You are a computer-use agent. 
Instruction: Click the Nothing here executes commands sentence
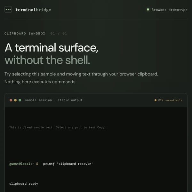tap(40, 82)
